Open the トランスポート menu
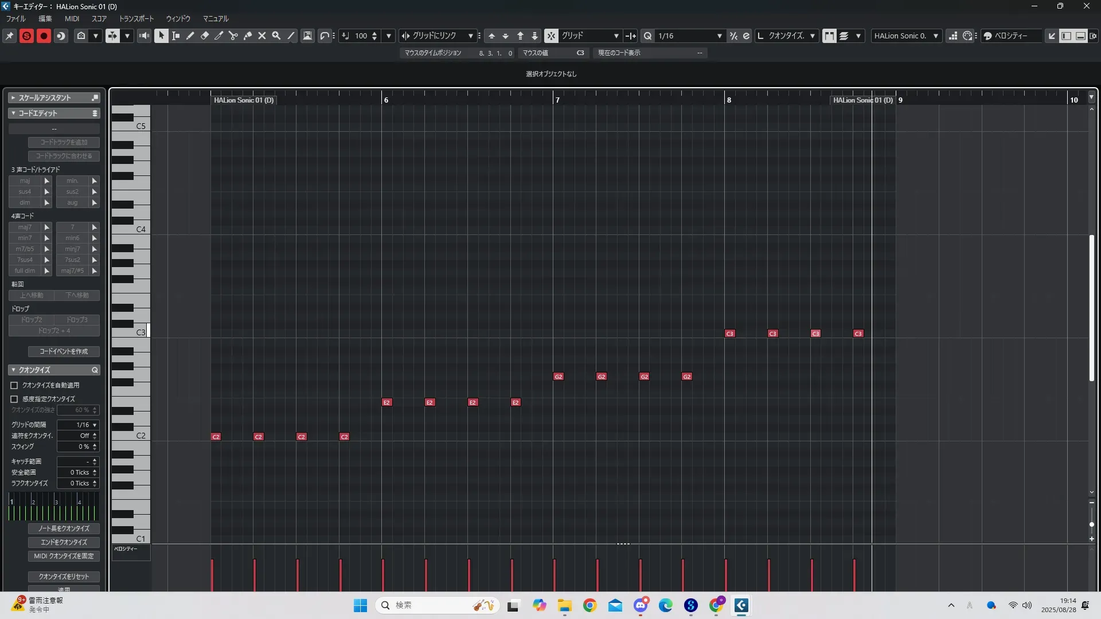 click(x=136, y=18)
